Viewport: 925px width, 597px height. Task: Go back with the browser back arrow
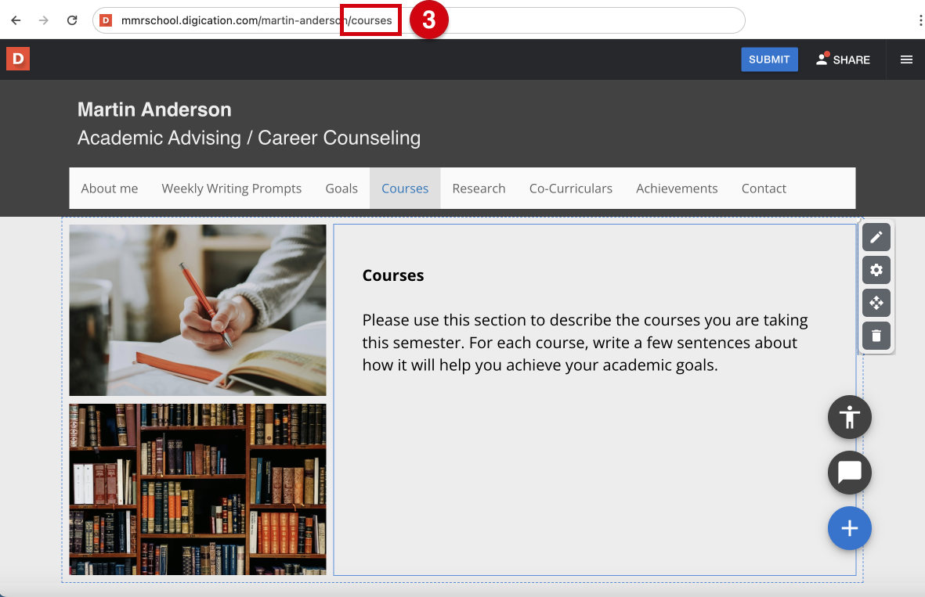pyautogui.click(x=16, y=20)
